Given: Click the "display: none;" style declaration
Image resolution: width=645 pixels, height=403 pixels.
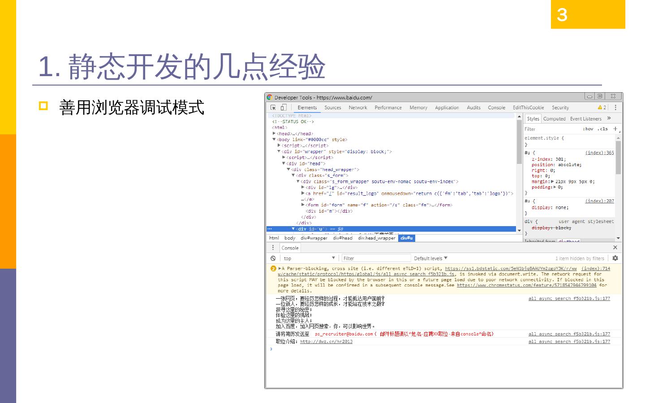Looking at the screenshot, I should pyautogui.click(x=550, y=207).
